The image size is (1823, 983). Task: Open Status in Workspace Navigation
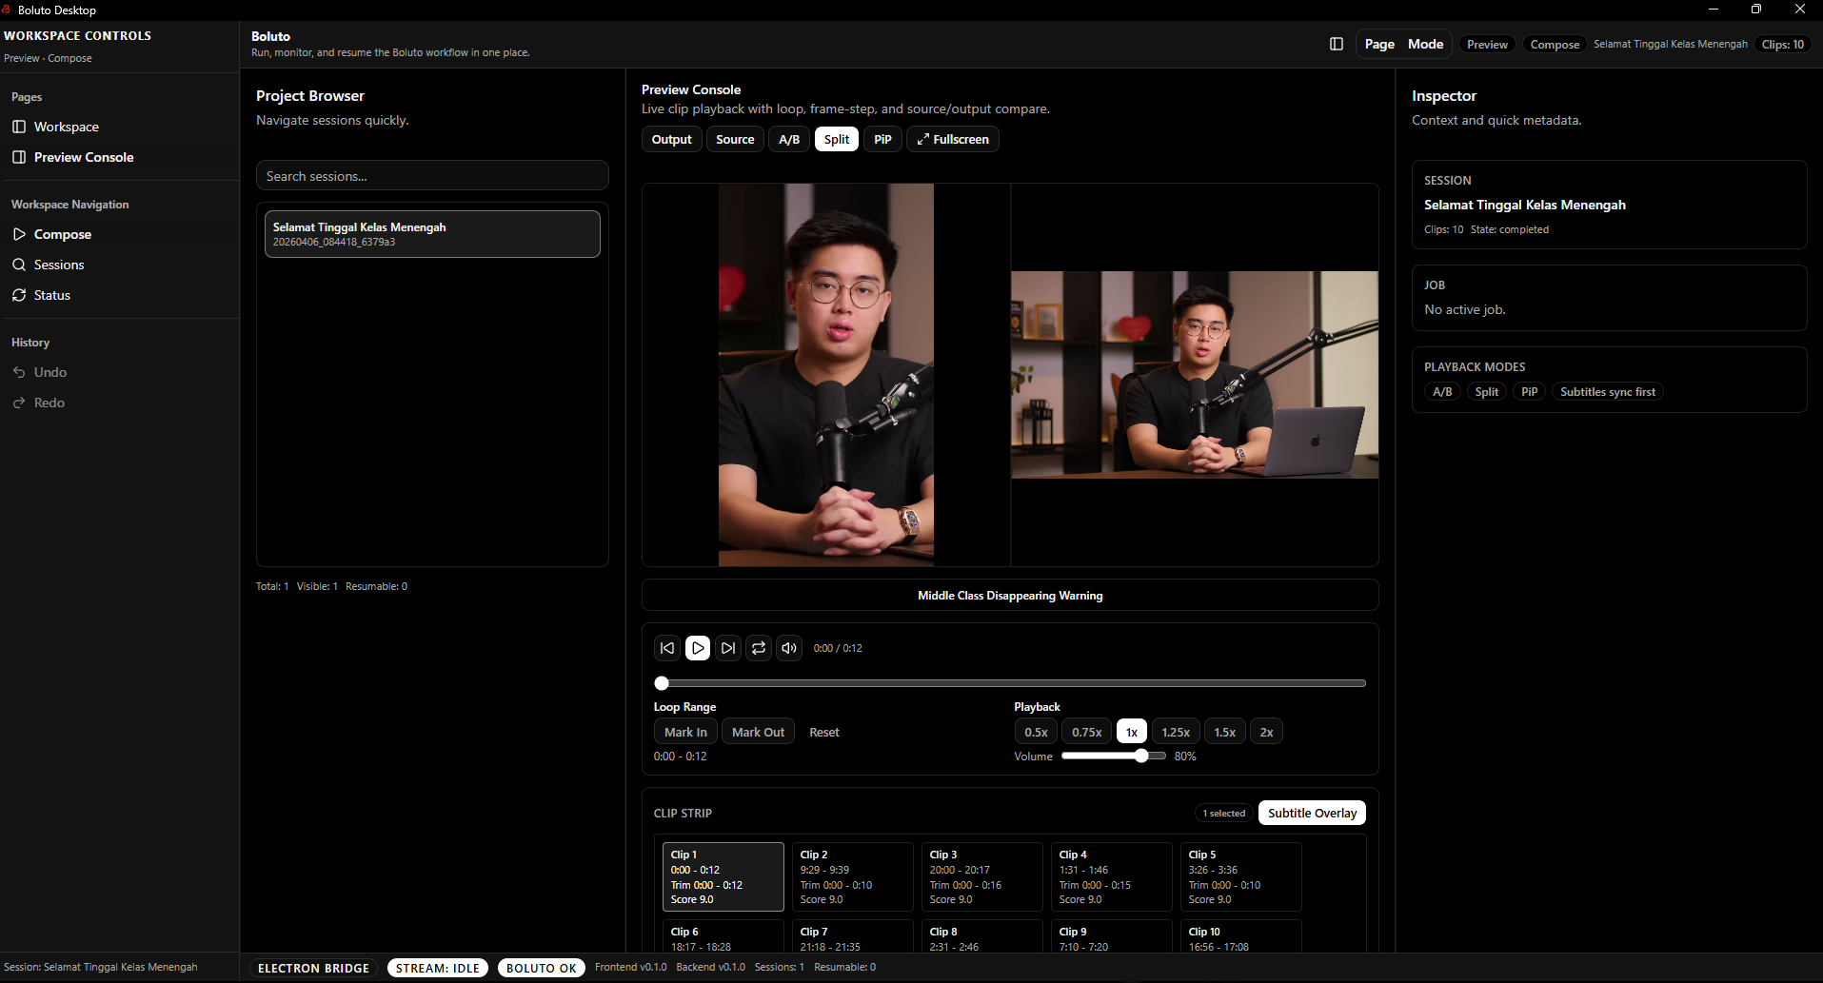tap(52, 295)
